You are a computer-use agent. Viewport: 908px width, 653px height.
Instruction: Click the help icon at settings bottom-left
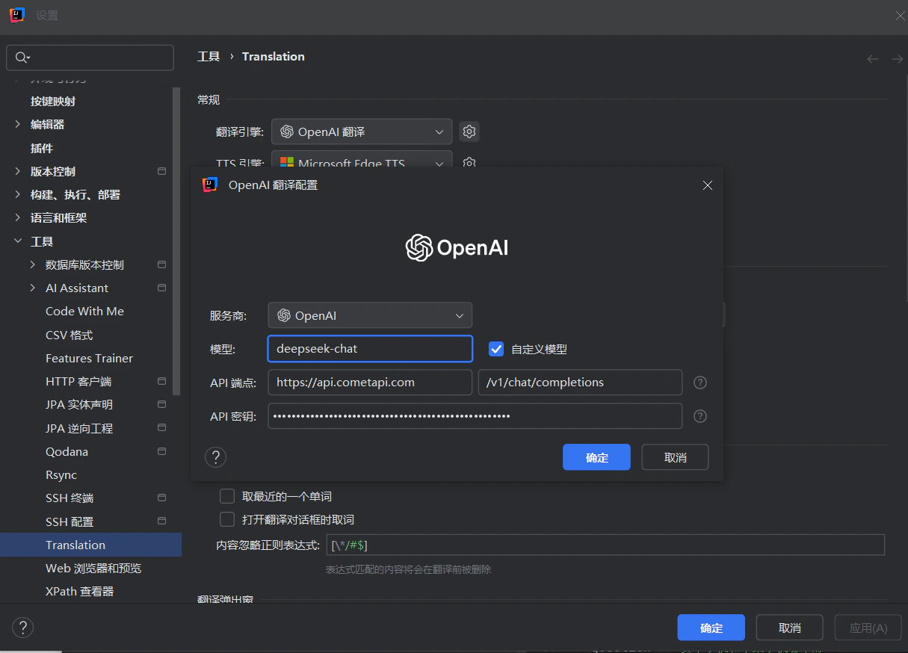[22, 628]
